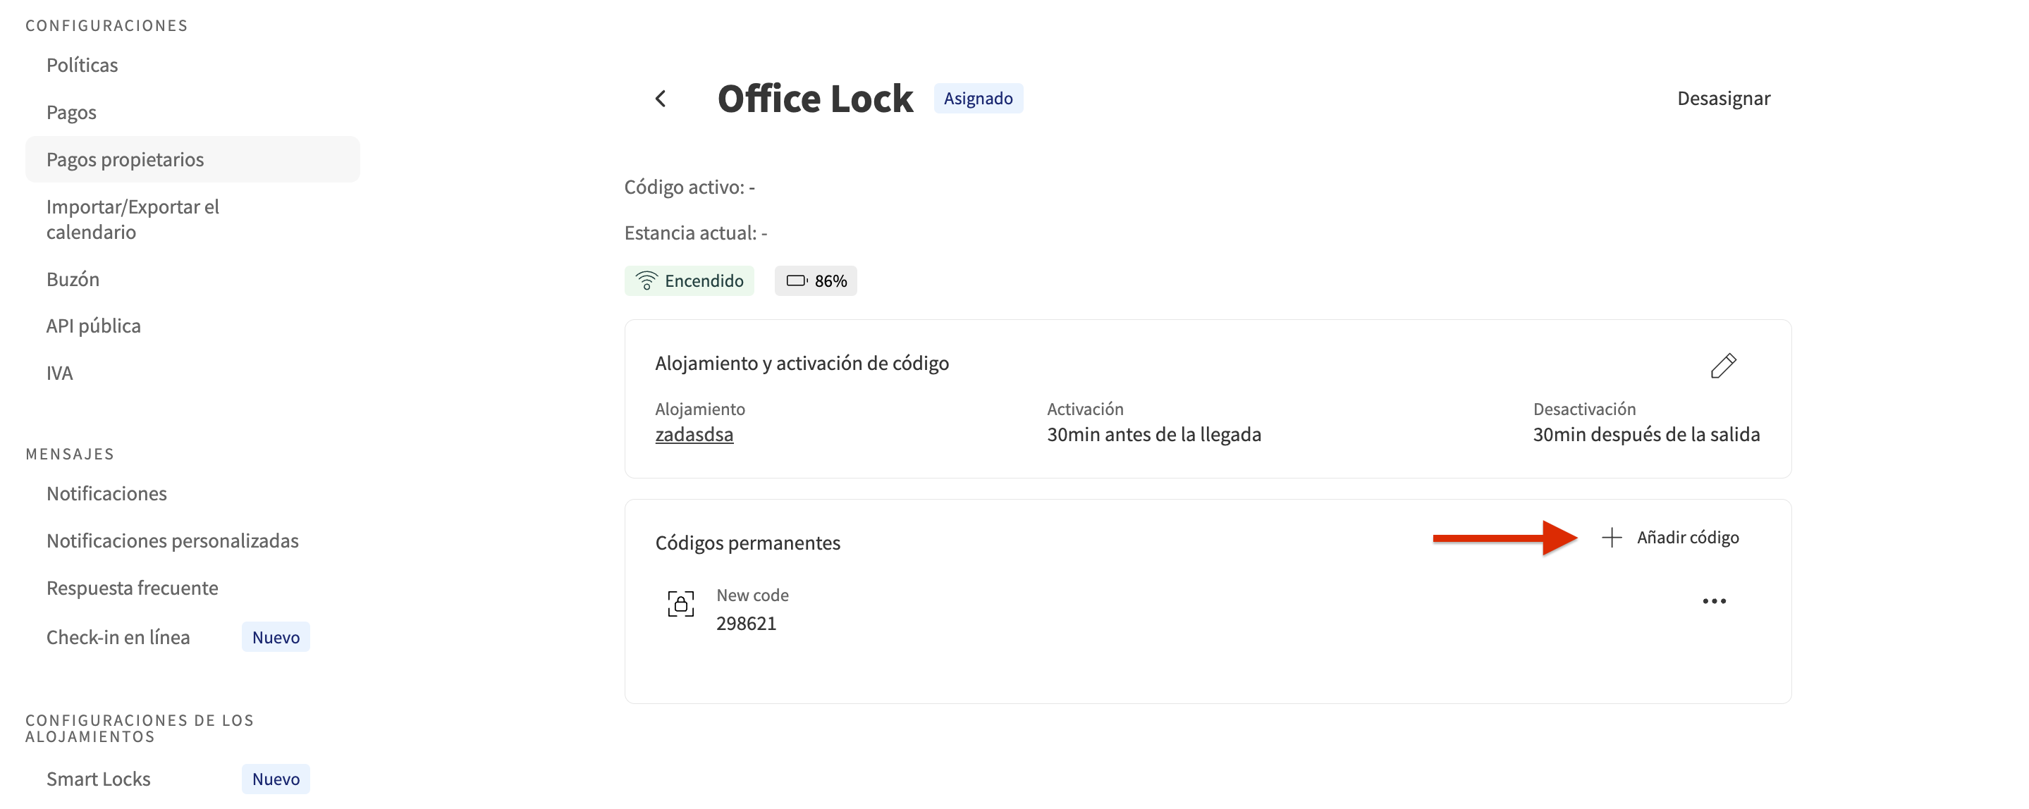Image resolution: width=2029 pixels, height=809 pixels.
Task: Click the Wi-Fi icon in the Encendido badge
Action: [646, 280]
